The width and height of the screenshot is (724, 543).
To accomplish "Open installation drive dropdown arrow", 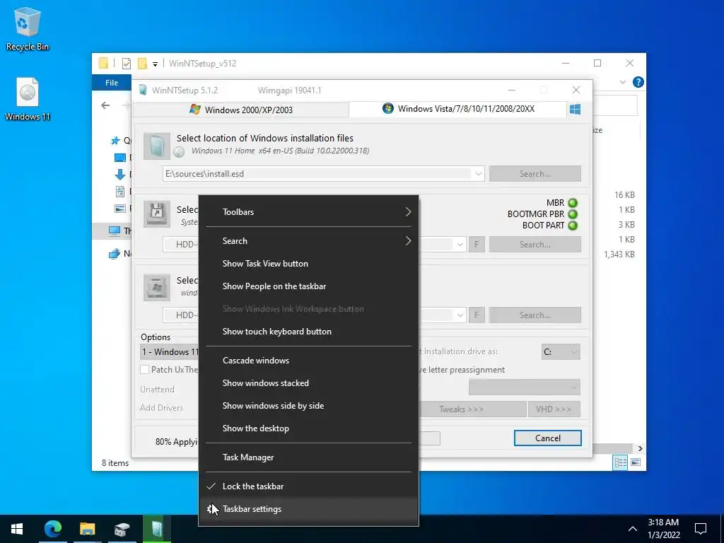I will [x=460, y=315].
